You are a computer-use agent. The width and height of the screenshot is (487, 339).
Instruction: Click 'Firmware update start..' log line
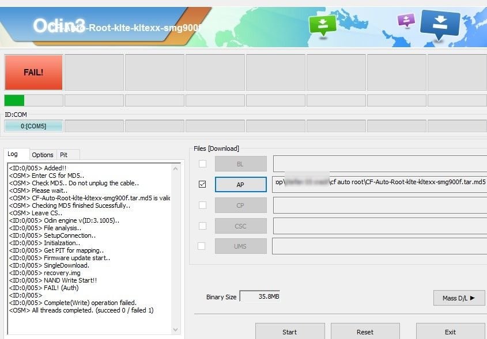59,258
